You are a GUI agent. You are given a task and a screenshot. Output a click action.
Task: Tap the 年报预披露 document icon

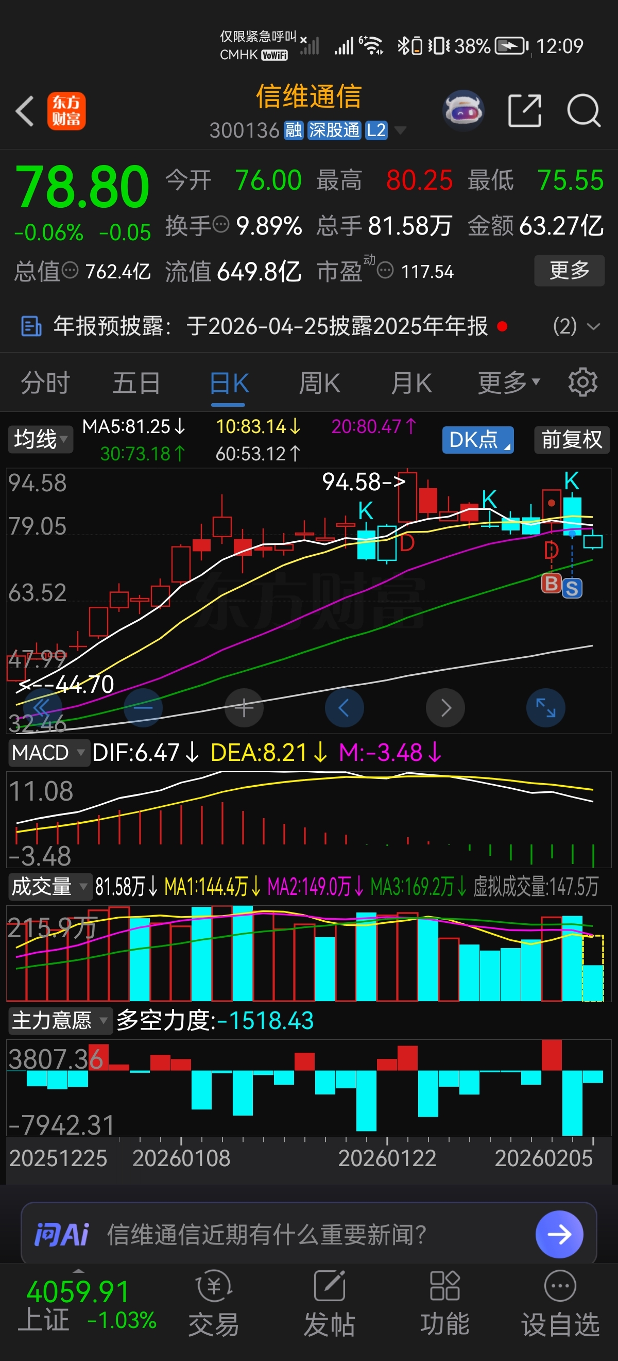[31, 326]
